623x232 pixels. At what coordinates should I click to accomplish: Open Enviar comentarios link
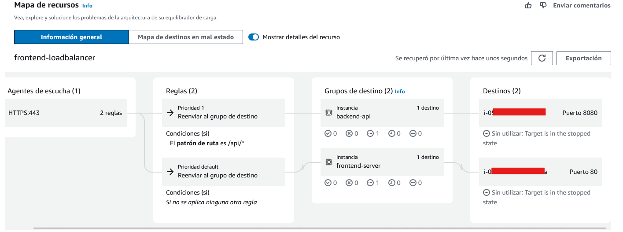(582, 5)
